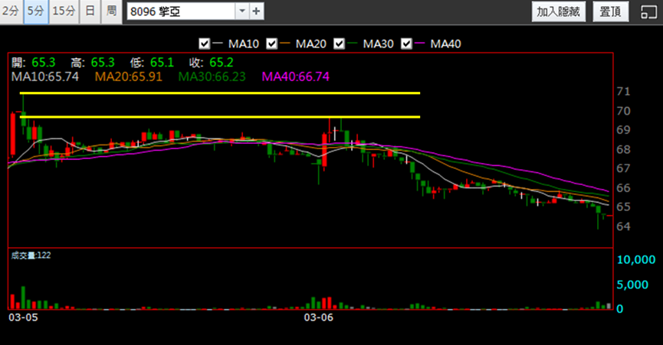Screen dimensions: 663x345
Task: Open the 日 daily chart tab
Action: coord(90,11)
